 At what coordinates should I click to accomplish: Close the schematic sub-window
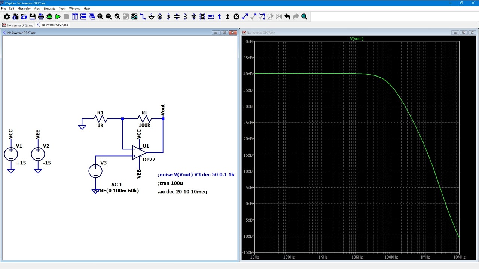tap(233, 33)
